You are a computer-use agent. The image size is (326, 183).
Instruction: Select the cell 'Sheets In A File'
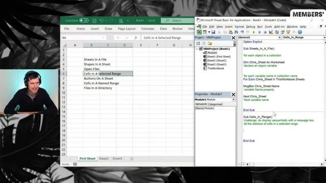pos(95,59)
